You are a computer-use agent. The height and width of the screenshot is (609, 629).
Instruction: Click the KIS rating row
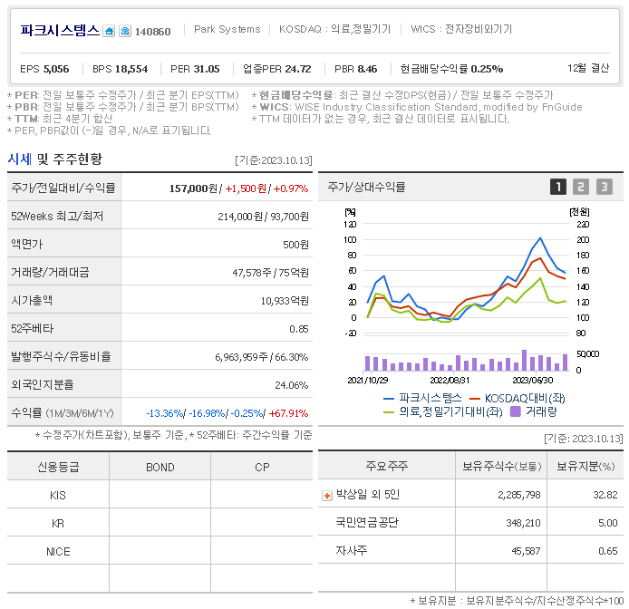coord(160,495)
